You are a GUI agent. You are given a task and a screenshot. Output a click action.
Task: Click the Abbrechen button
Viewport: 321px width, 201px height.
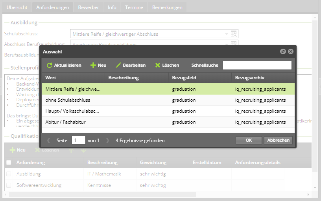(278, 140)
